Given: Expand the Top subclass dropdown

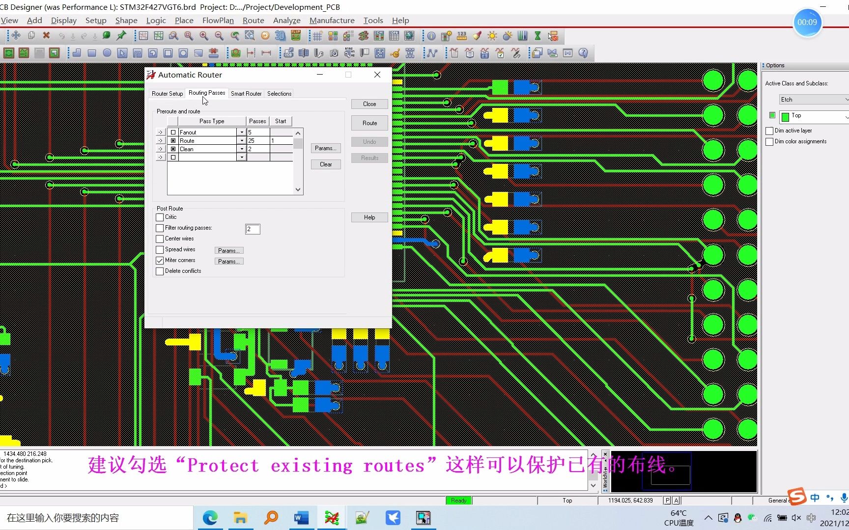Looking at the screenshot, I should [846, 117].
